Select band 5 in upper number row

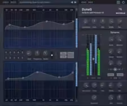pos(22,52)
